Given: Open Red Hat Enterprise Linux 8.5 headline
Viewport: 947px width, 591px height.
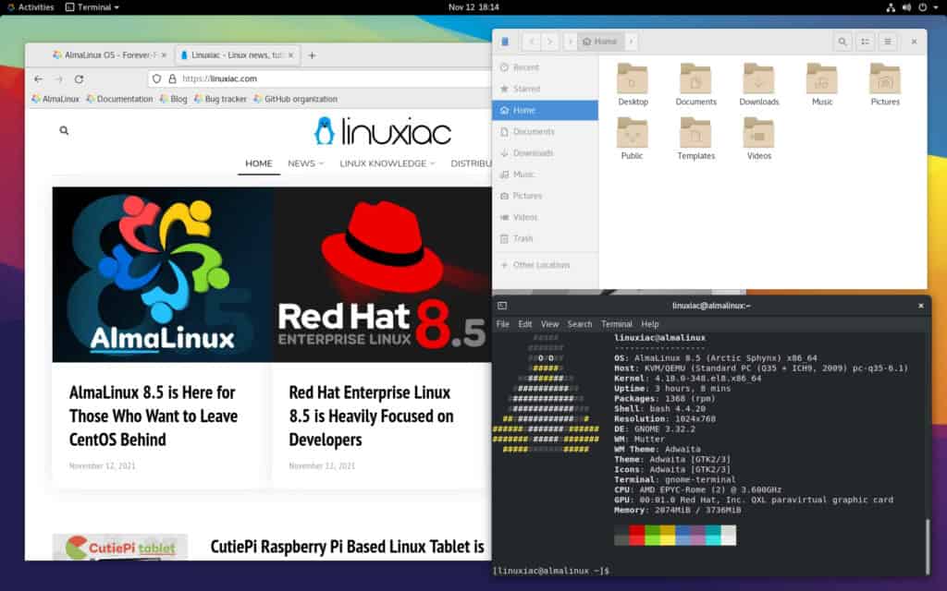Looking at the screenshot, I should [371, 416].
